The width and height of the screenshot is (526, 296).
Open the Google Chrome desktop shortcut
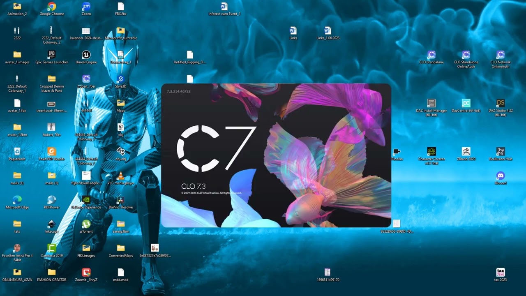pos(51,7)
